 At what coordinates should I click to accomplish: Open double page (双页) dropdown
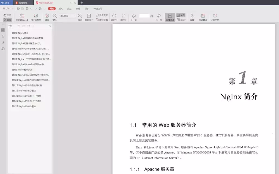pos(182,20)
